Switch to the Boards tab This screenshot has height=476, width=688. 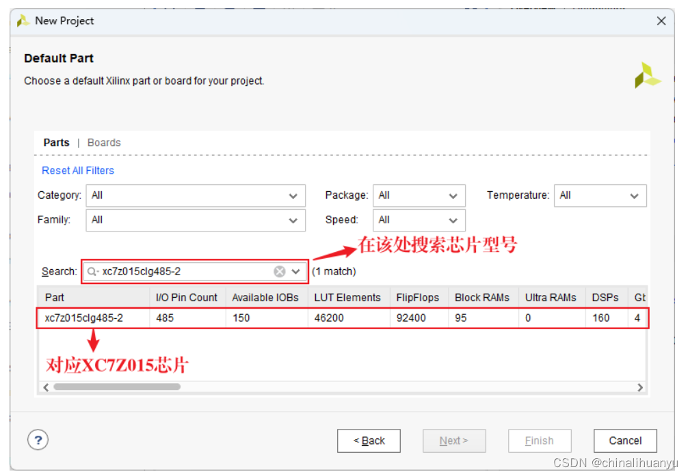(104, 143)
